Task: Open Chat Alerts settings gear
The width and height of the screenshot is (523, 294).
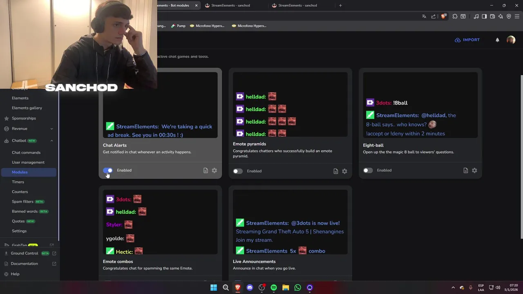Action: (x=215, y=170)
